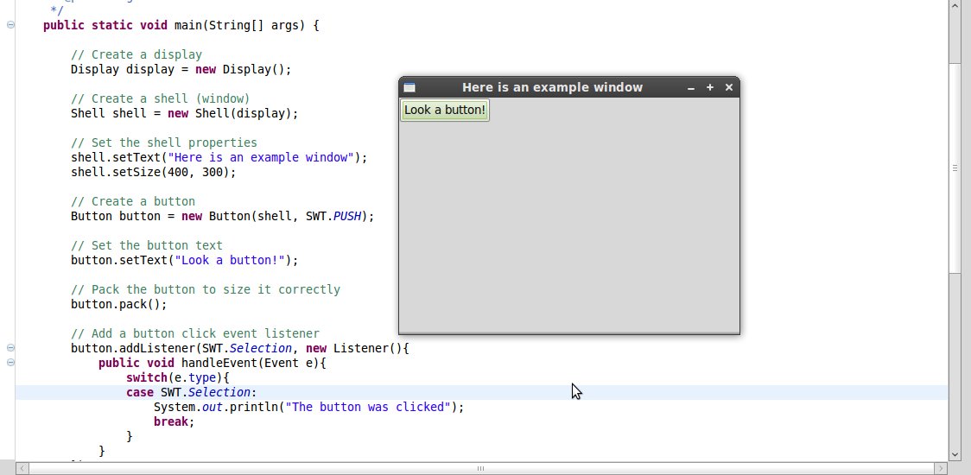The image size is (971, 475).
Task: Place cursor on the button.pack() line
Action: (x=119, y=304)
